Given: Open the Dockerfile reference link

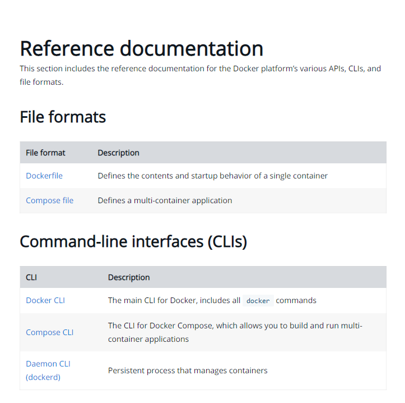Looking at the screenshot, I should pos(44,176).
